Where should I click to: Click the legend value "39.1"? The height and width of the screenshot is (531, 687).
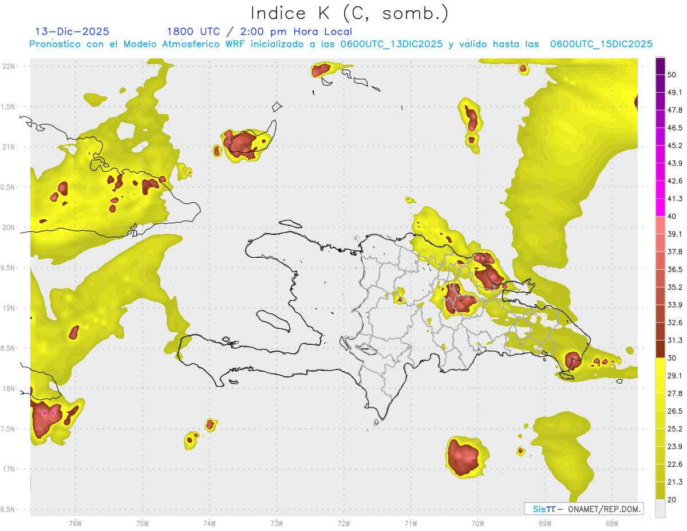point(675,234)
